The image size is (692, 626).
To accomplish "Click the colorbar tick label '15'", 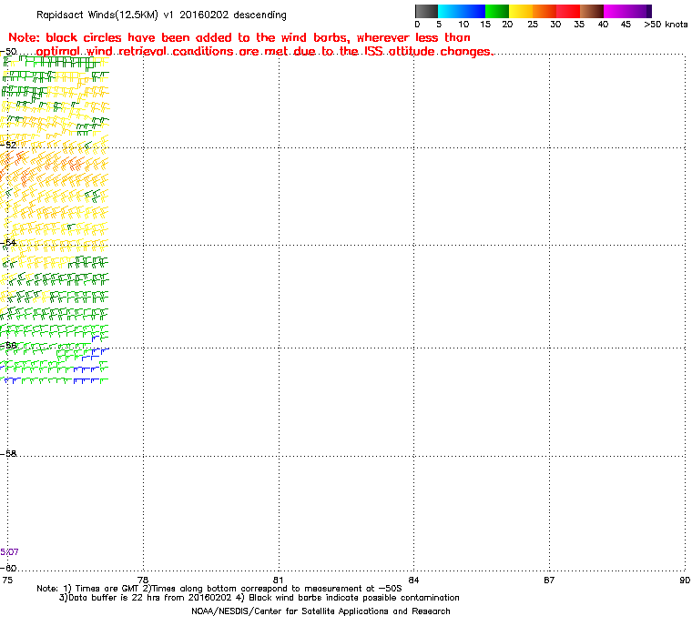I will pyautogui.click(x=485, y=25).
